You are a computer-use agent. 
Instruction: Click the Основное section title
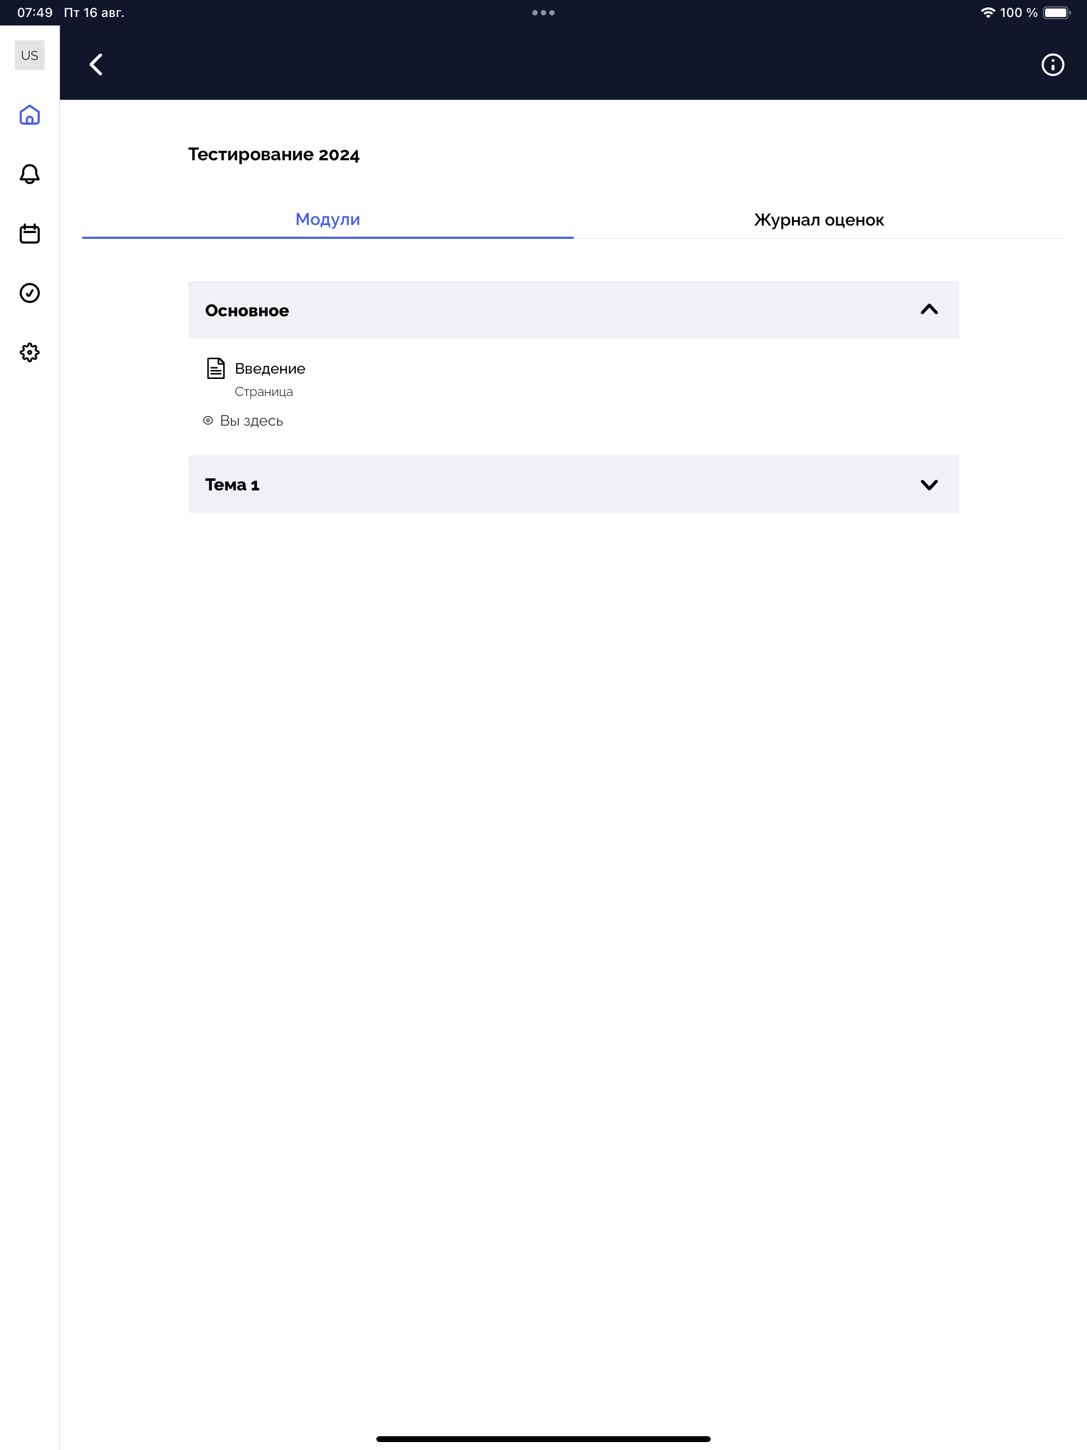(x=247, y=310)
